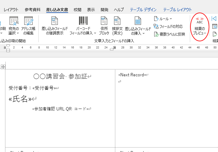The height and width of the screenshot is (152, 218).
Task: Select the Table Layout (テーブル レイアウト) tab
Action: click(177, 10)
